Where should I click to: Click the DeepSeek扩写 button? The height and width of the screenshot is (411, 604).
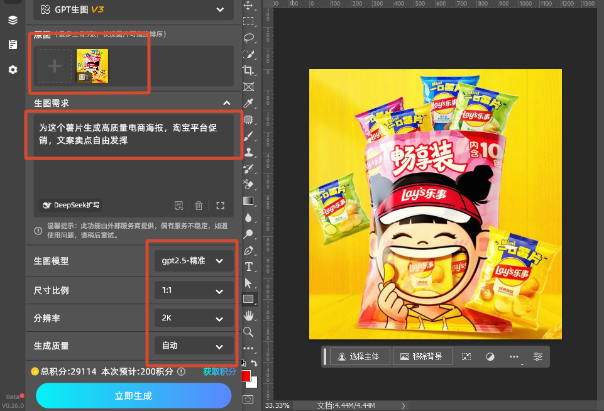coord(70,205)
